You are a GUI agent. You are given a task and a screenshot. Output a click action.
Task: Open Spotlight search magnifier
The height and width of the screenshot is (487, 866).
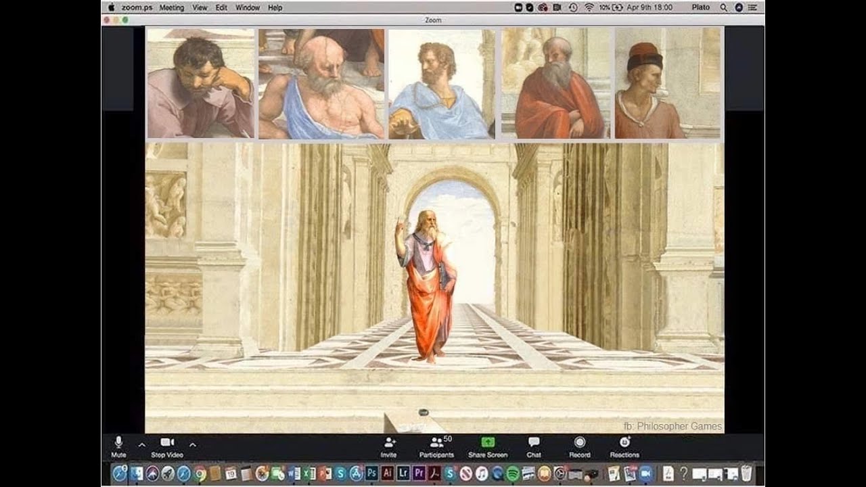[x=723, y=7]
